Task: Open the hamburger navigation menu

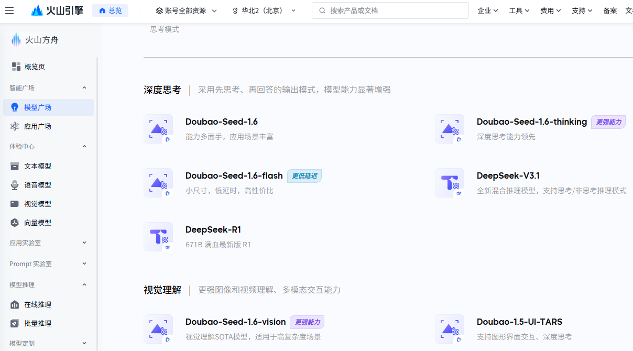Action: pyautogui.click(x=9, y=10)
